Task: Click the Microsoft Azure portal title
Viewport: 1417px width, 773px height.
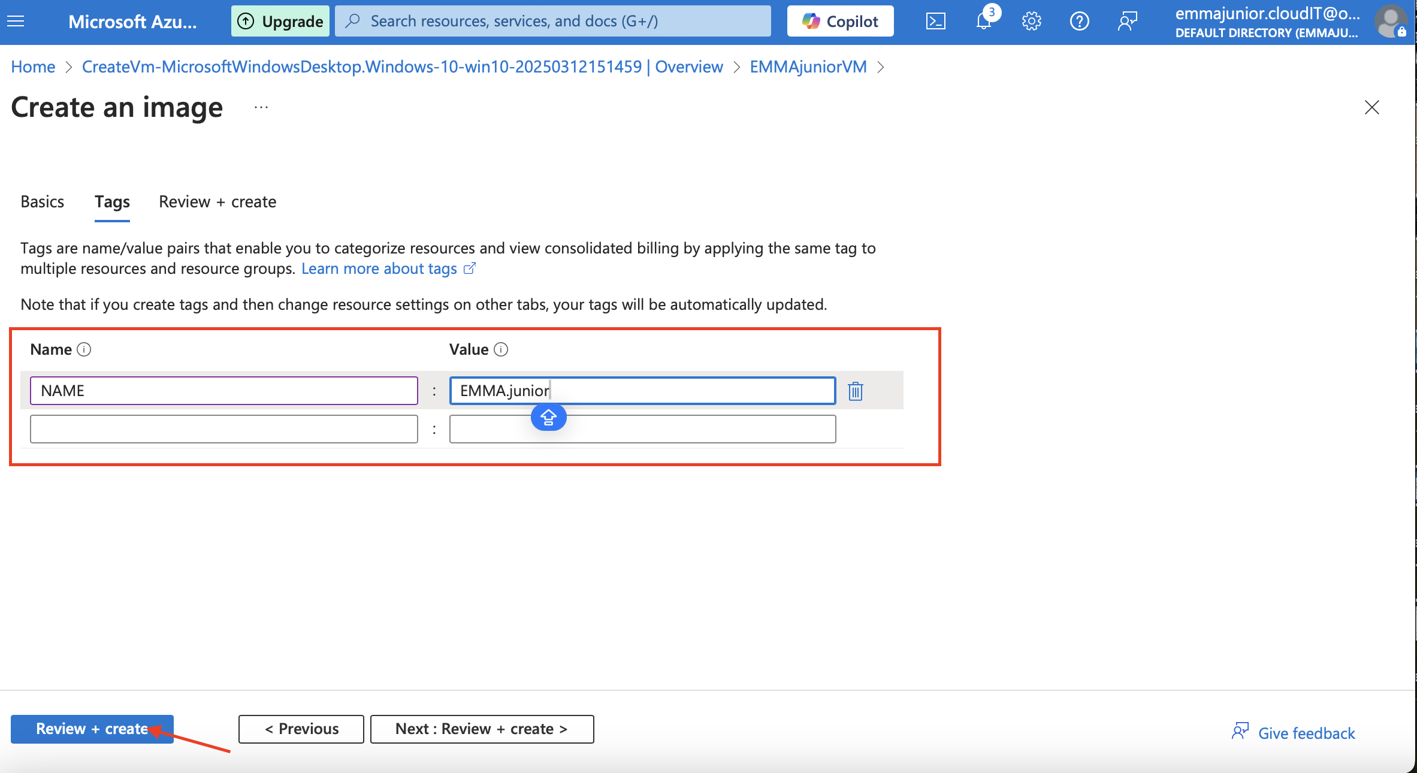Action: 132,22
